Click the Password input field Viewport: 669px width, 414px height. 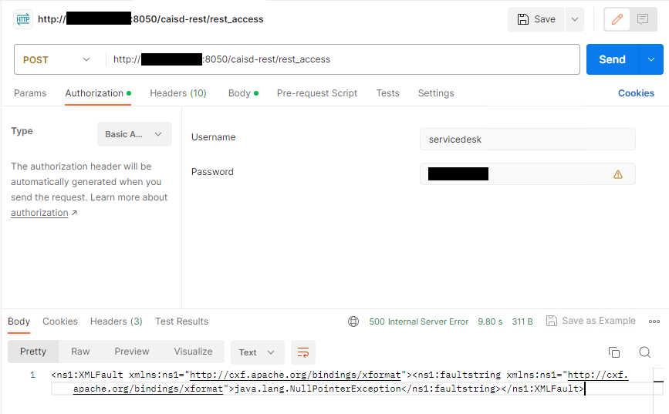click(527, 174)
